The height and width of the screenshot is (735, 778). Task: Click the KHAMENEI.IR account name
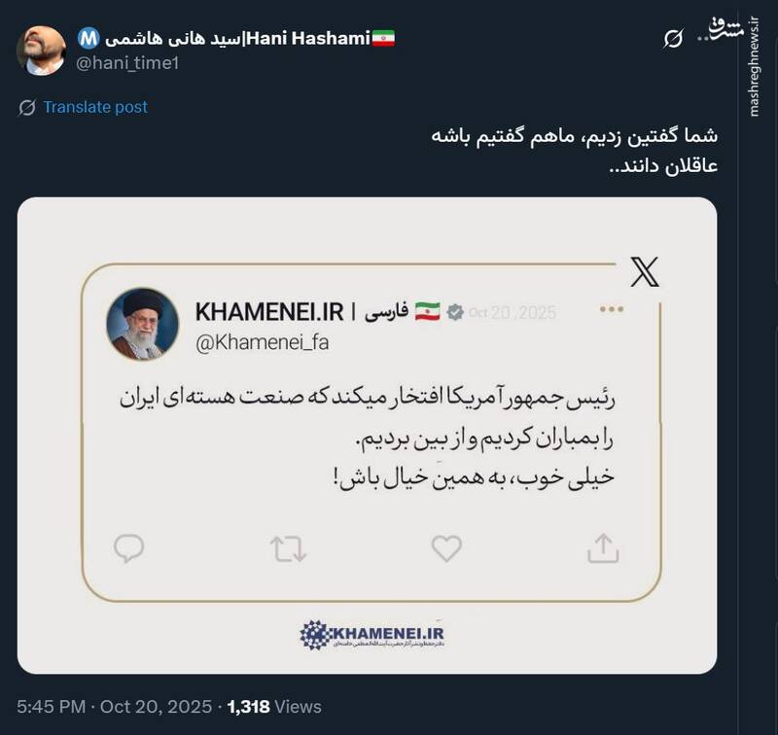coord(269,311)
